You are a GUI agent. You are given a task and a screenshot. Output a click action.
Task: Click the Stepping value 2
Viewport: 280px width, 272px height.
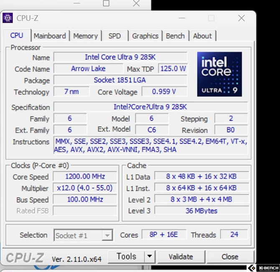[x=231, y=118]
